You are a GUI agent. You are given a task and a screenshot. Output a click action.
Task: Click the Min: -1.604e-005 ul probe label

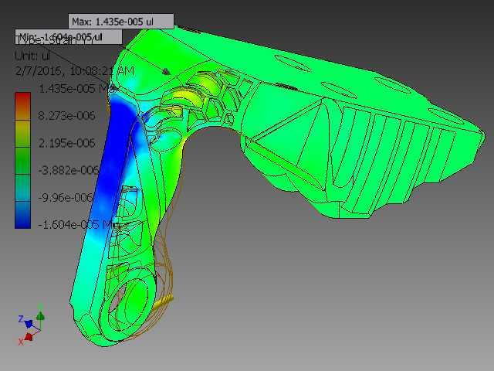click(69, 37)
